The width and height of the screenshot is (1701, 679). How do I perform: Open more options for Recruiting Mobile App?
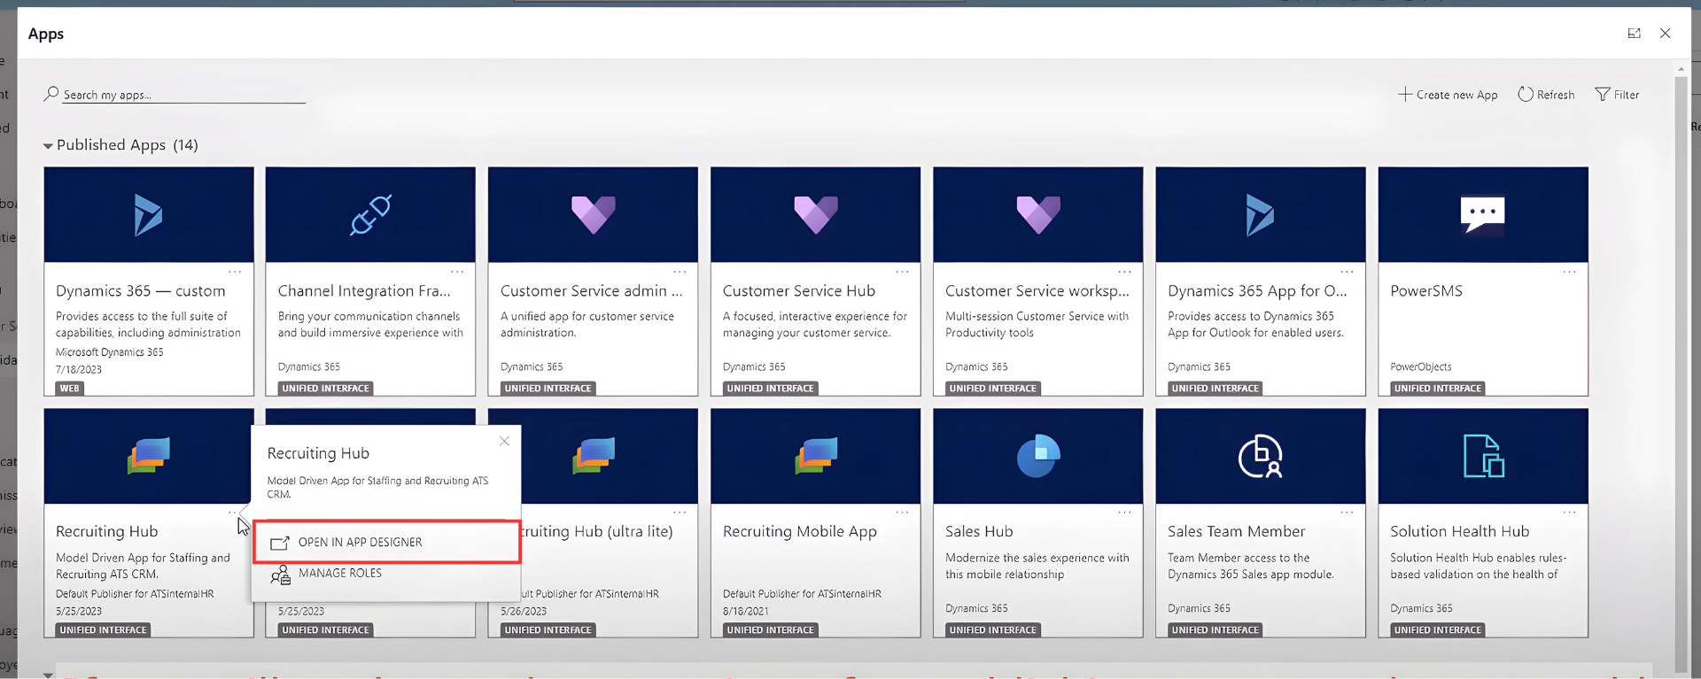coord(902,513)
